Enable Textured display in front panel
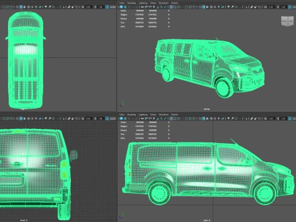This screenshot has height=222, width=296. 32,118
